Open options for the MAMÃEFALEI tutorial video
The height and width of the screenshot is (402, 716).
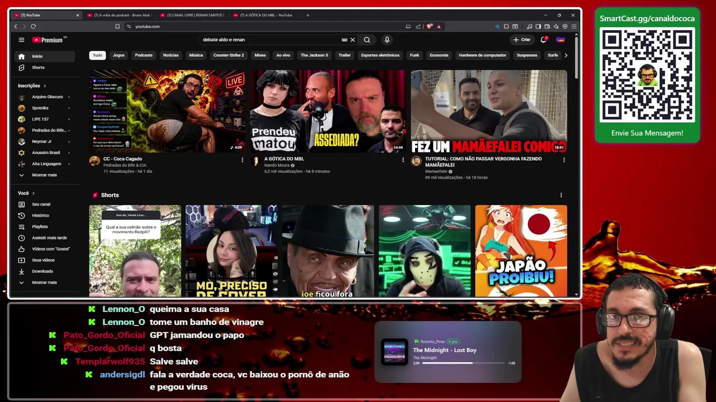click(564, 160)
